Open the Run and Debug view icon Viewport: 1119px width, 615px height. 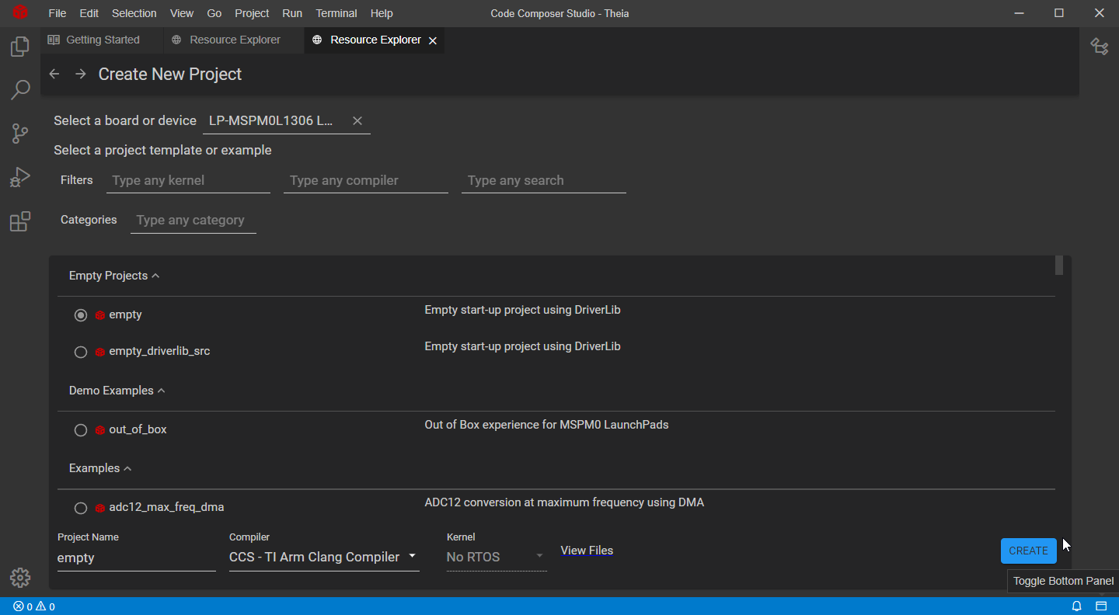coord(20,178)
